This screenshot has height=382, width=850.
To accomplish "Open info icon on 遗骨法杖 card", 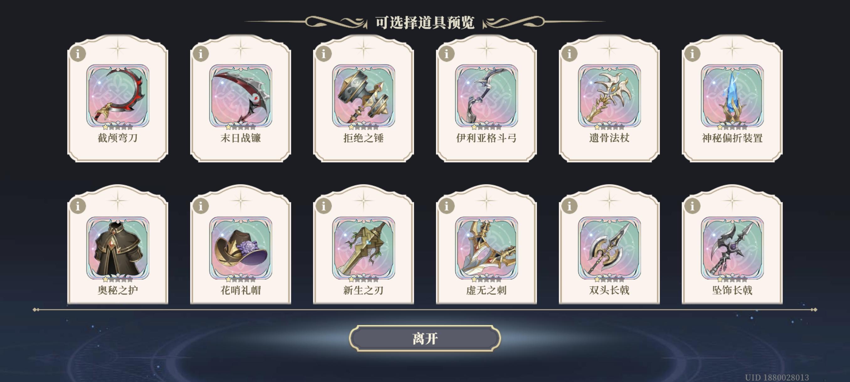I will (x=569, y=54).
